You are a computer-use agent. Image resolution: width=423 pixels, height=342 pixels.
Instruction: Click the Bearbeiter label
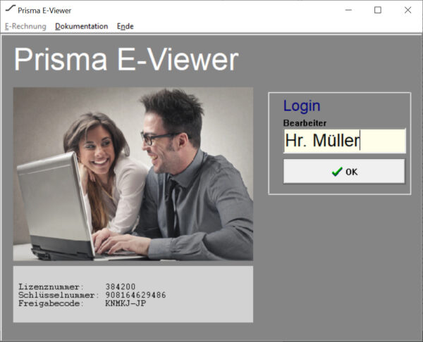(x=305, y=123)
